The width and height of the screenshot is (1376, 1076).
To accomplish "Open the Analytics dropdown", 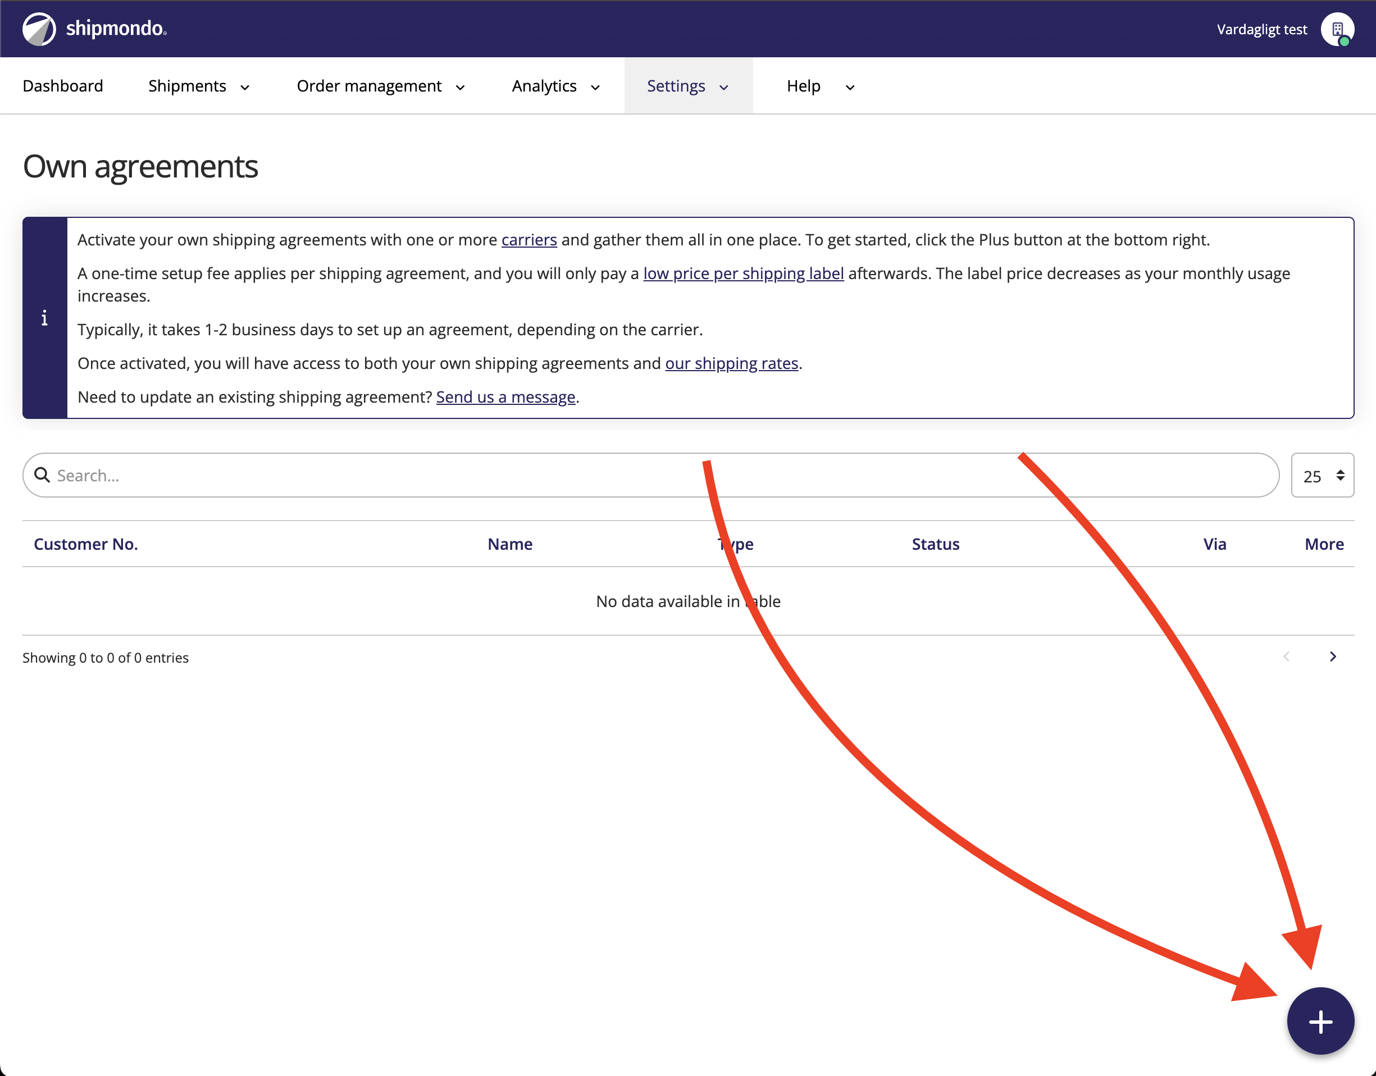I will coord(555,86).
